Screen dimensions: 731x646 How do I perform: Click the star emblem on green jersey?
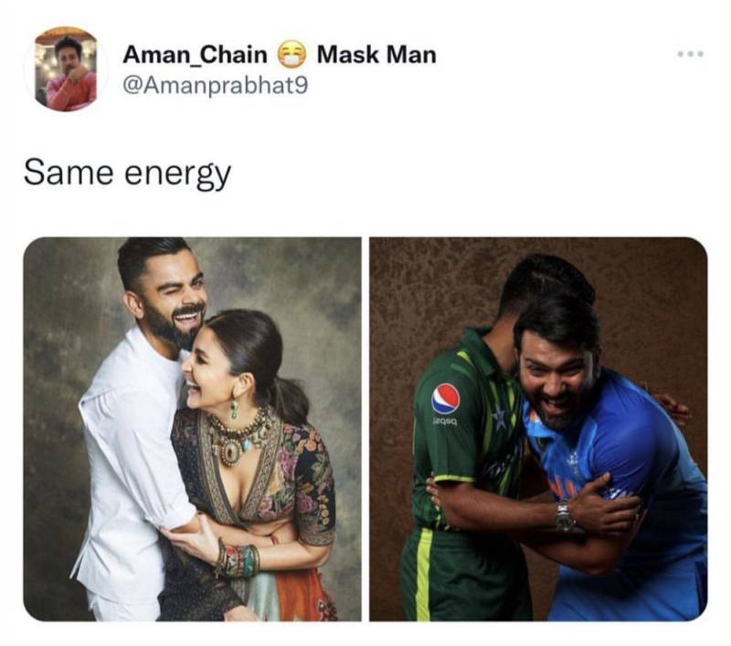499,420
